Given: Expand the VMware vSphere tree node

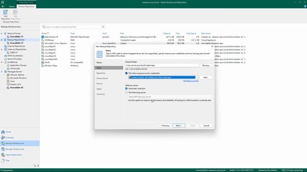Looking at the screenshot, I should click(4, 75).
